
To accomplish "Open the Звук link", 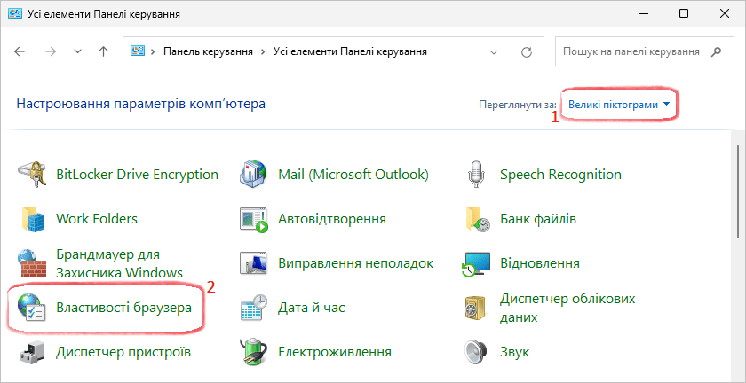I will (x=515, y=352).
